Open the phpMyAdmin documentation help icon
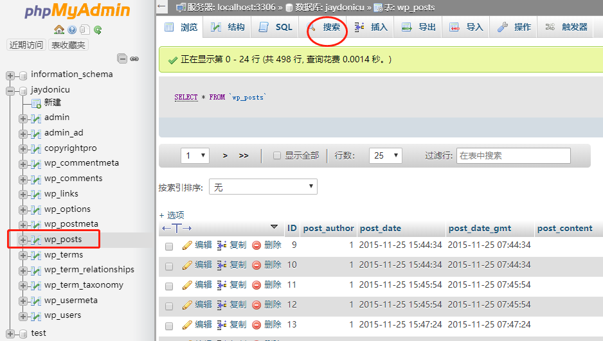The width and height of the screenshot is (603, 341). (72, 30)
